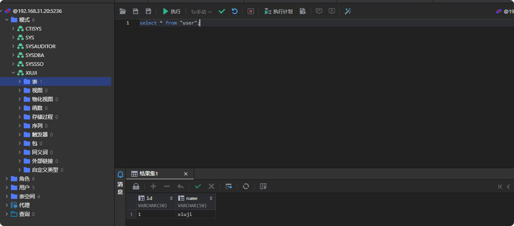This screenshot has width=514, height=226.
Task: Select the 代理 tree item
Action: click(24, 205)
